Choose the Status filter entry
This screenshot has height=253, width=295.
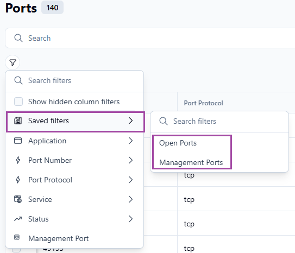tap(74, 219)
